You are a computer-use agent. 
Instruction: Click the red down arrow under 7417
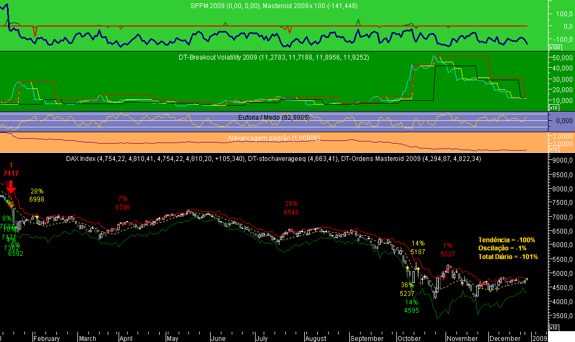(11, 186)
